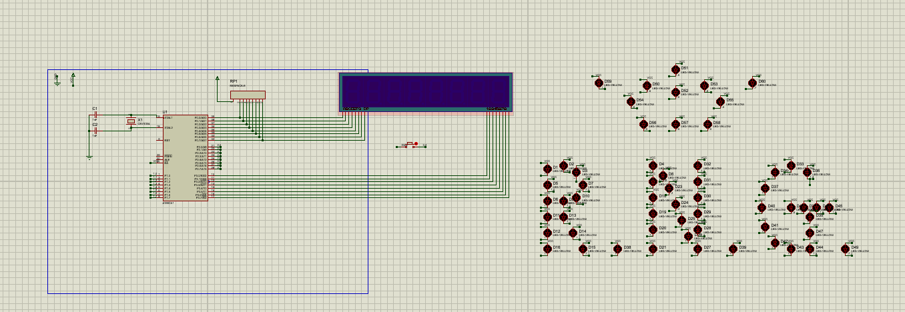
Task: Select LED D60
Action: [x=752, y=83]
